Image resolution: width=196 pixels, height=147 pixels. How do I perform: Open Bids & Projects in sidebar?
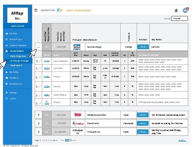tap(16, 39)
